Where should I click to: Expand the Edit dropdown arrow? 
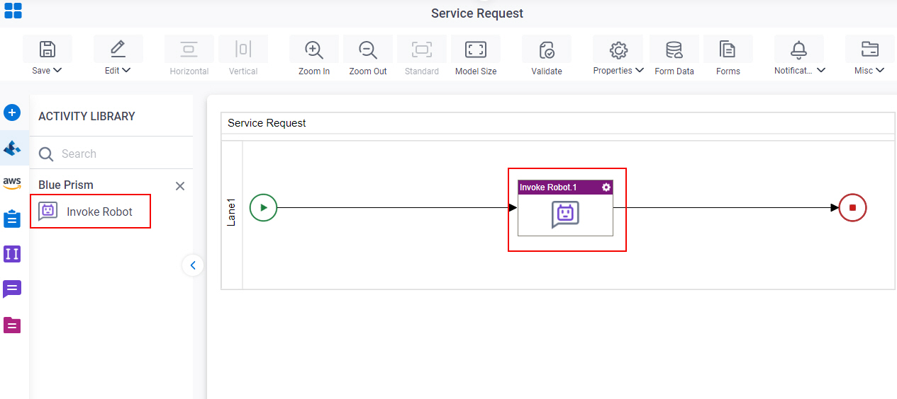pos(127,71)
